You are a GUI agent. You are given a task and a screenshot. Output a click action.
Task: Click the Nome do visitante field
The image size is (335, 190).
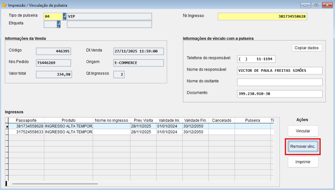coord(280,82)
